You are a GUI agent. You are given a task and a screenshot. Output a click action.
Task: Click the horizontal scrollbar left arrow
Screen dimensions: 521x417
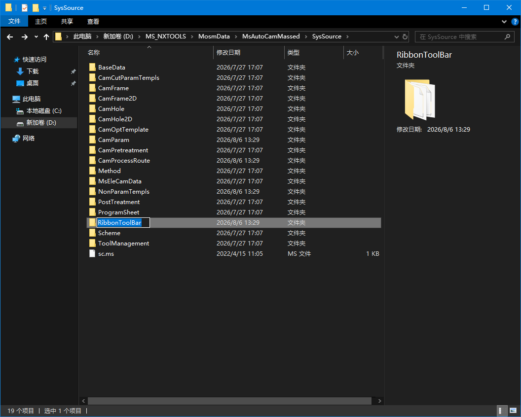[83, 401]
